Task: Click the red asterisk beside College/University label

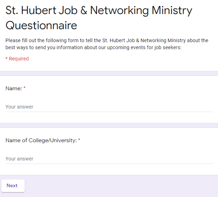Action: point(79,140)
